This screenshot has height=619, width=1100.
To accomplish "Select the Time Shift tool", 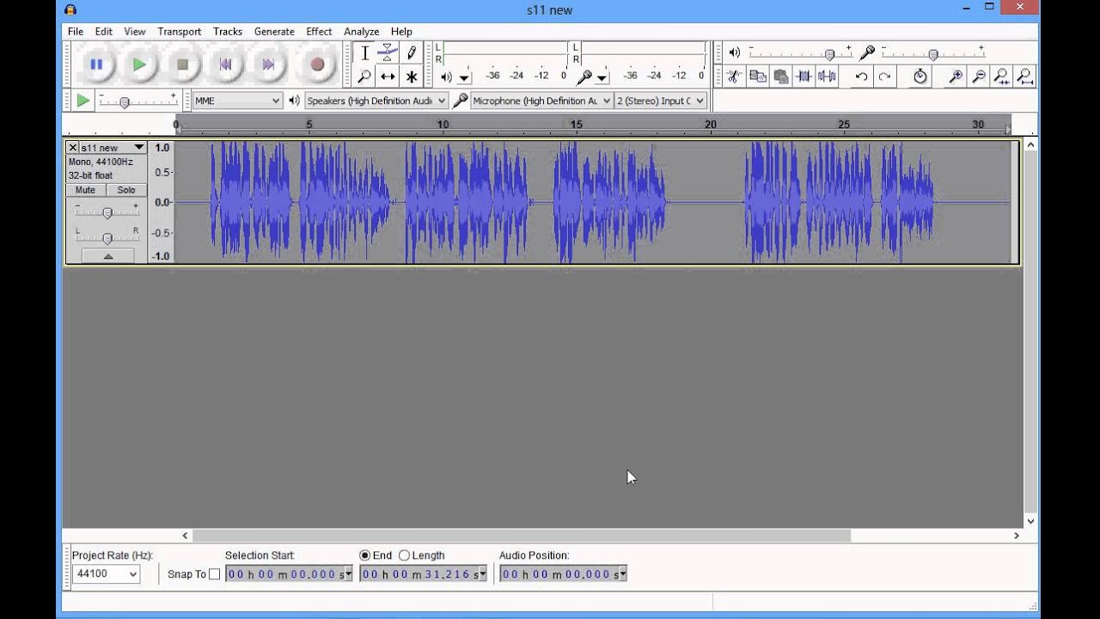I will click(x=388, y=77).
